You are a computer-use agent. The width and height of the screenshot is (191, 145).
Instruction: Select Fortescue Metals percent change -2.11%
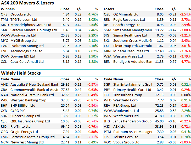pos(93,137)
